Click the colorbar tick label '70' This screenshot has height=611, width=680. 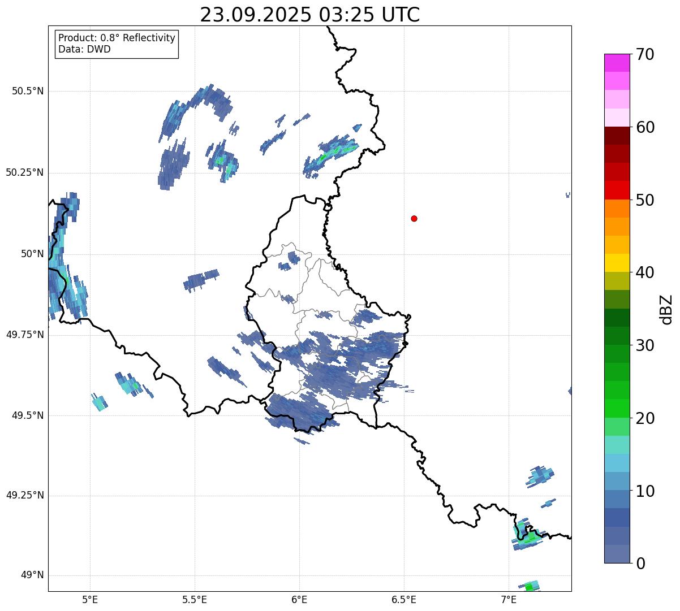click(645, 54)
